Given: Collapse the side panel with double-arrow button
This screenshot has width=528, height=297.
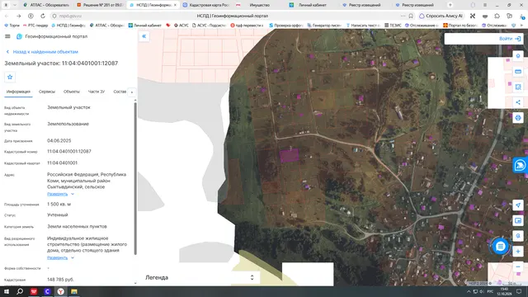Looking at the screenshot, I should 144,36.
